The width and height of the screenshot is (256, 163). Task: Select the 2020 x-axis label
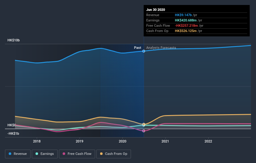tap(123, 141)
